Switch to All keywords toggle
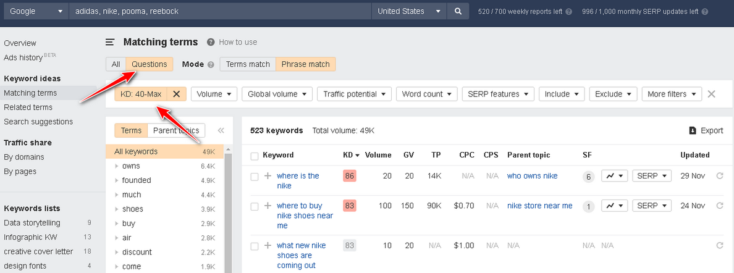This screenshot has height=273, width=734. click(116, 64)
